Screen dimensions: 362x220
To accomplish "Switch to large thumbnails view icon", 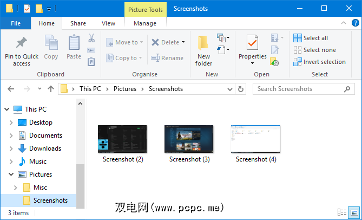I will [x=354, y=213].
